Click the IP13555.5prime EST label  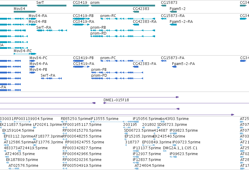pos(104,119)
